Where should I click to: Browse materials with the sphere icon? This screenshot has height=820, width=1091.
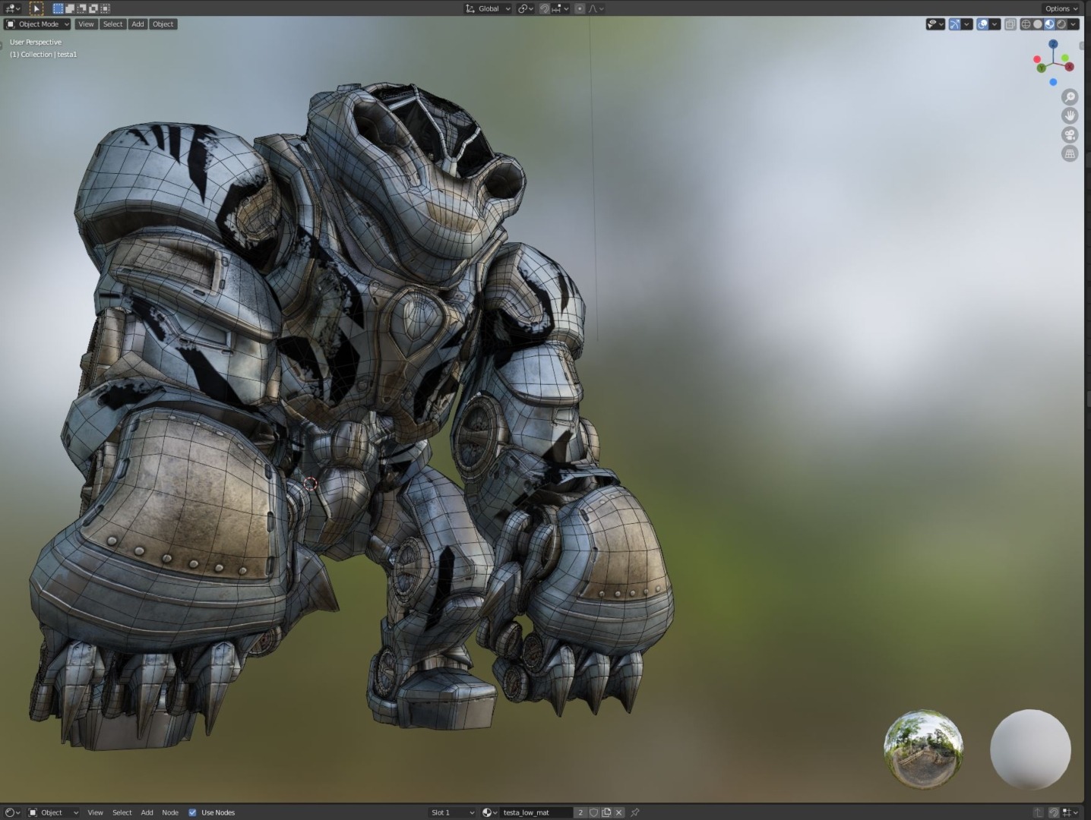click(x=490, y=812)
